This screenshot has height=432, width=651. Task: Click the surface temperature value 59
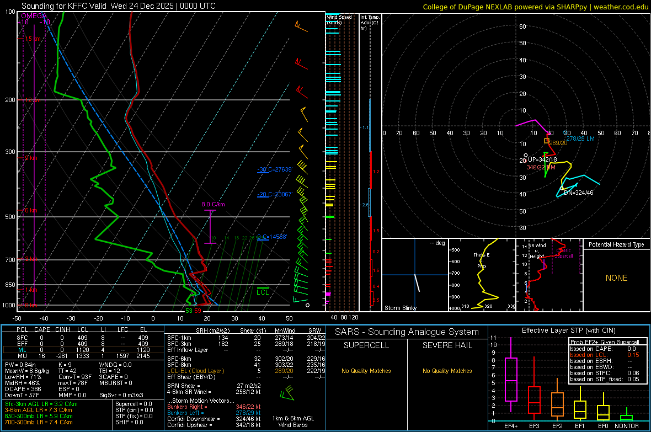[x=198, y=311]
